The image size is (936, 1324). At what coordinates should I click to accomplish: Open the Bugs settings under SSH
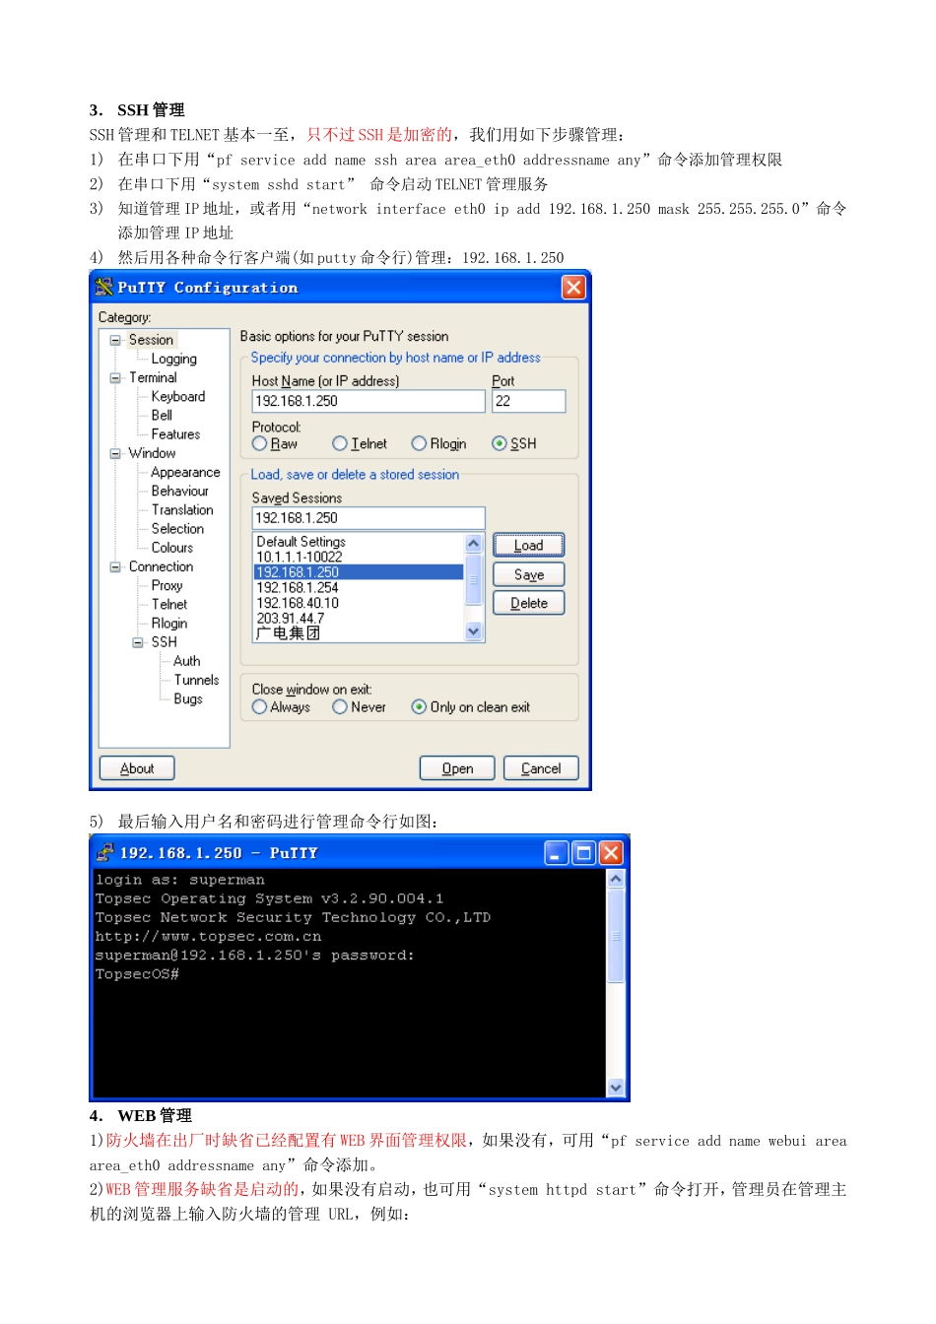(188, 698)
